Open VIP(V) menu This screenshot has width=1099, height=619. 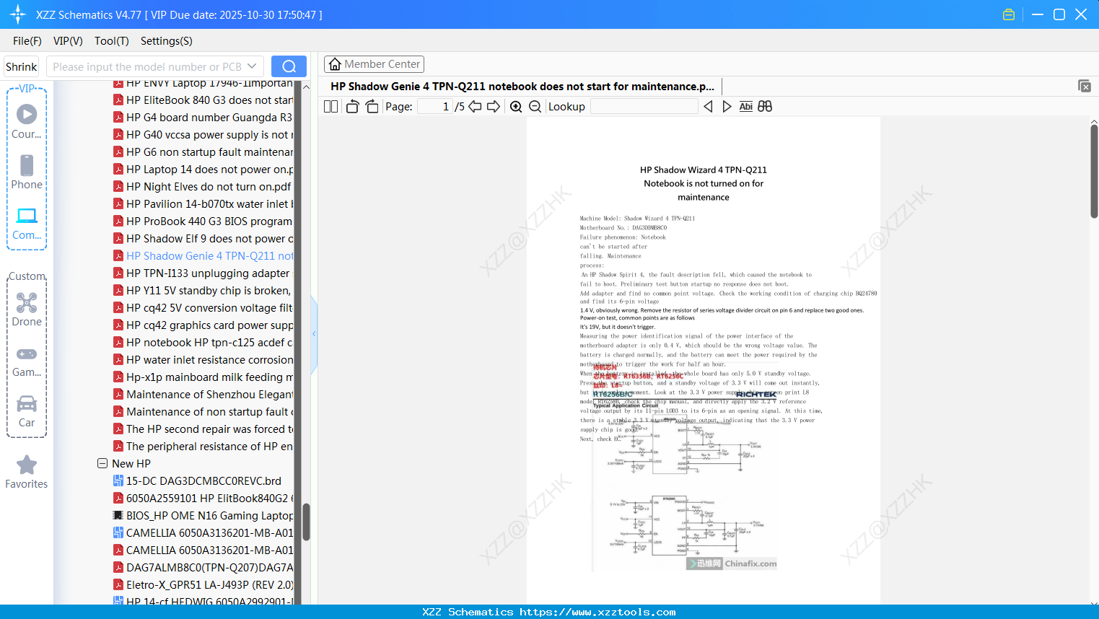[x=68, y=41]
